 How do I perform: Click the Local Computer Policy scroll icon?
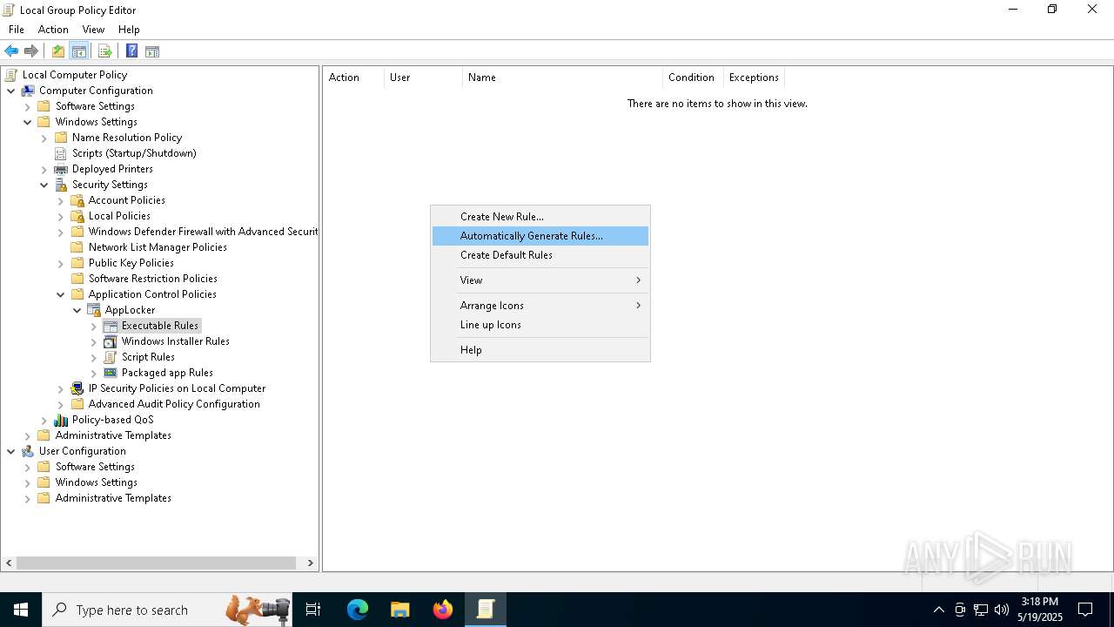click(x=10, y=75)
